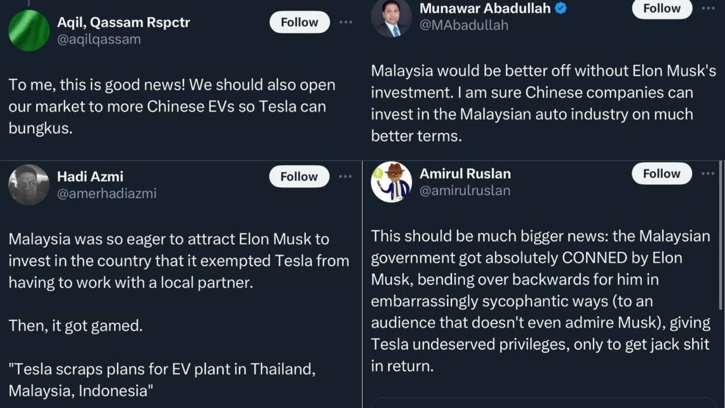Click the scrollbar beside Amirul Ruslan's tweet
The image size is (725, 408).
(720, 236)
